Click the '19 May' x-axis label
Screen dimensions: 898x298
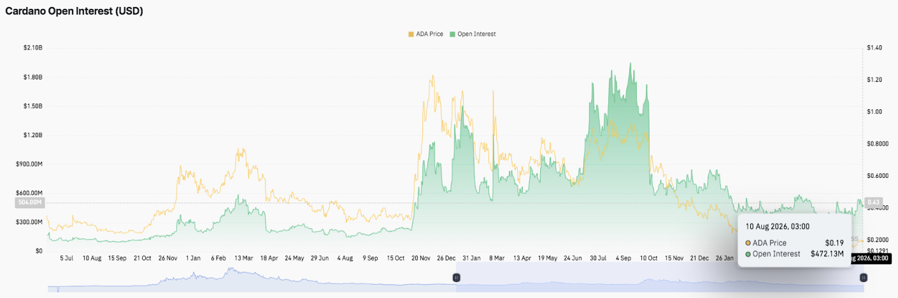click(547, 259)
